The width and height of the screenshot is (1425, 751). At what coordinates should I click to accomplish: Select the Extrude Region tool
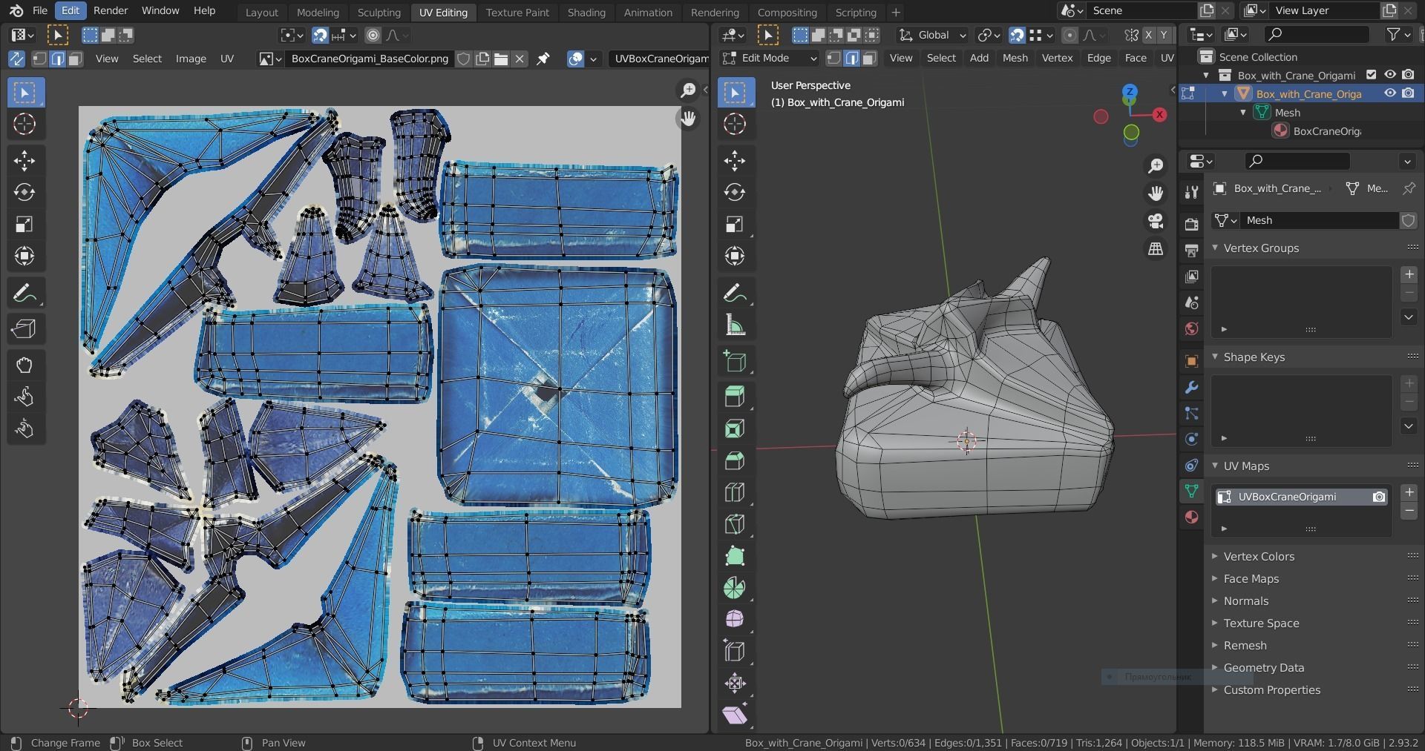click(x=735, y=397)
